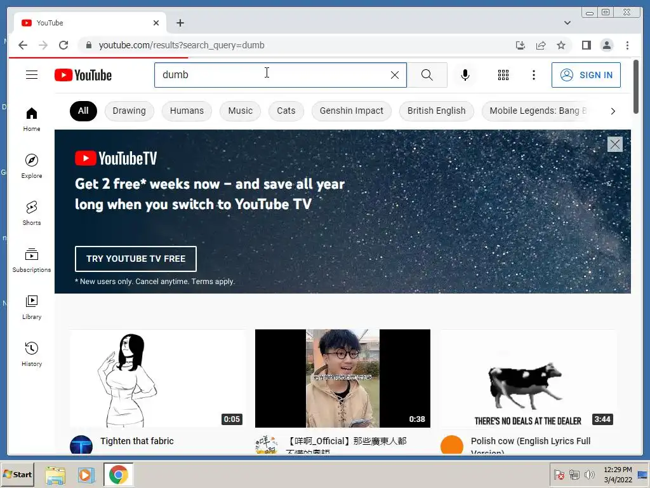This screenshot has width=650, height=488.
Task: Open the YouTube apps grid
Action: tap(503, 75)
